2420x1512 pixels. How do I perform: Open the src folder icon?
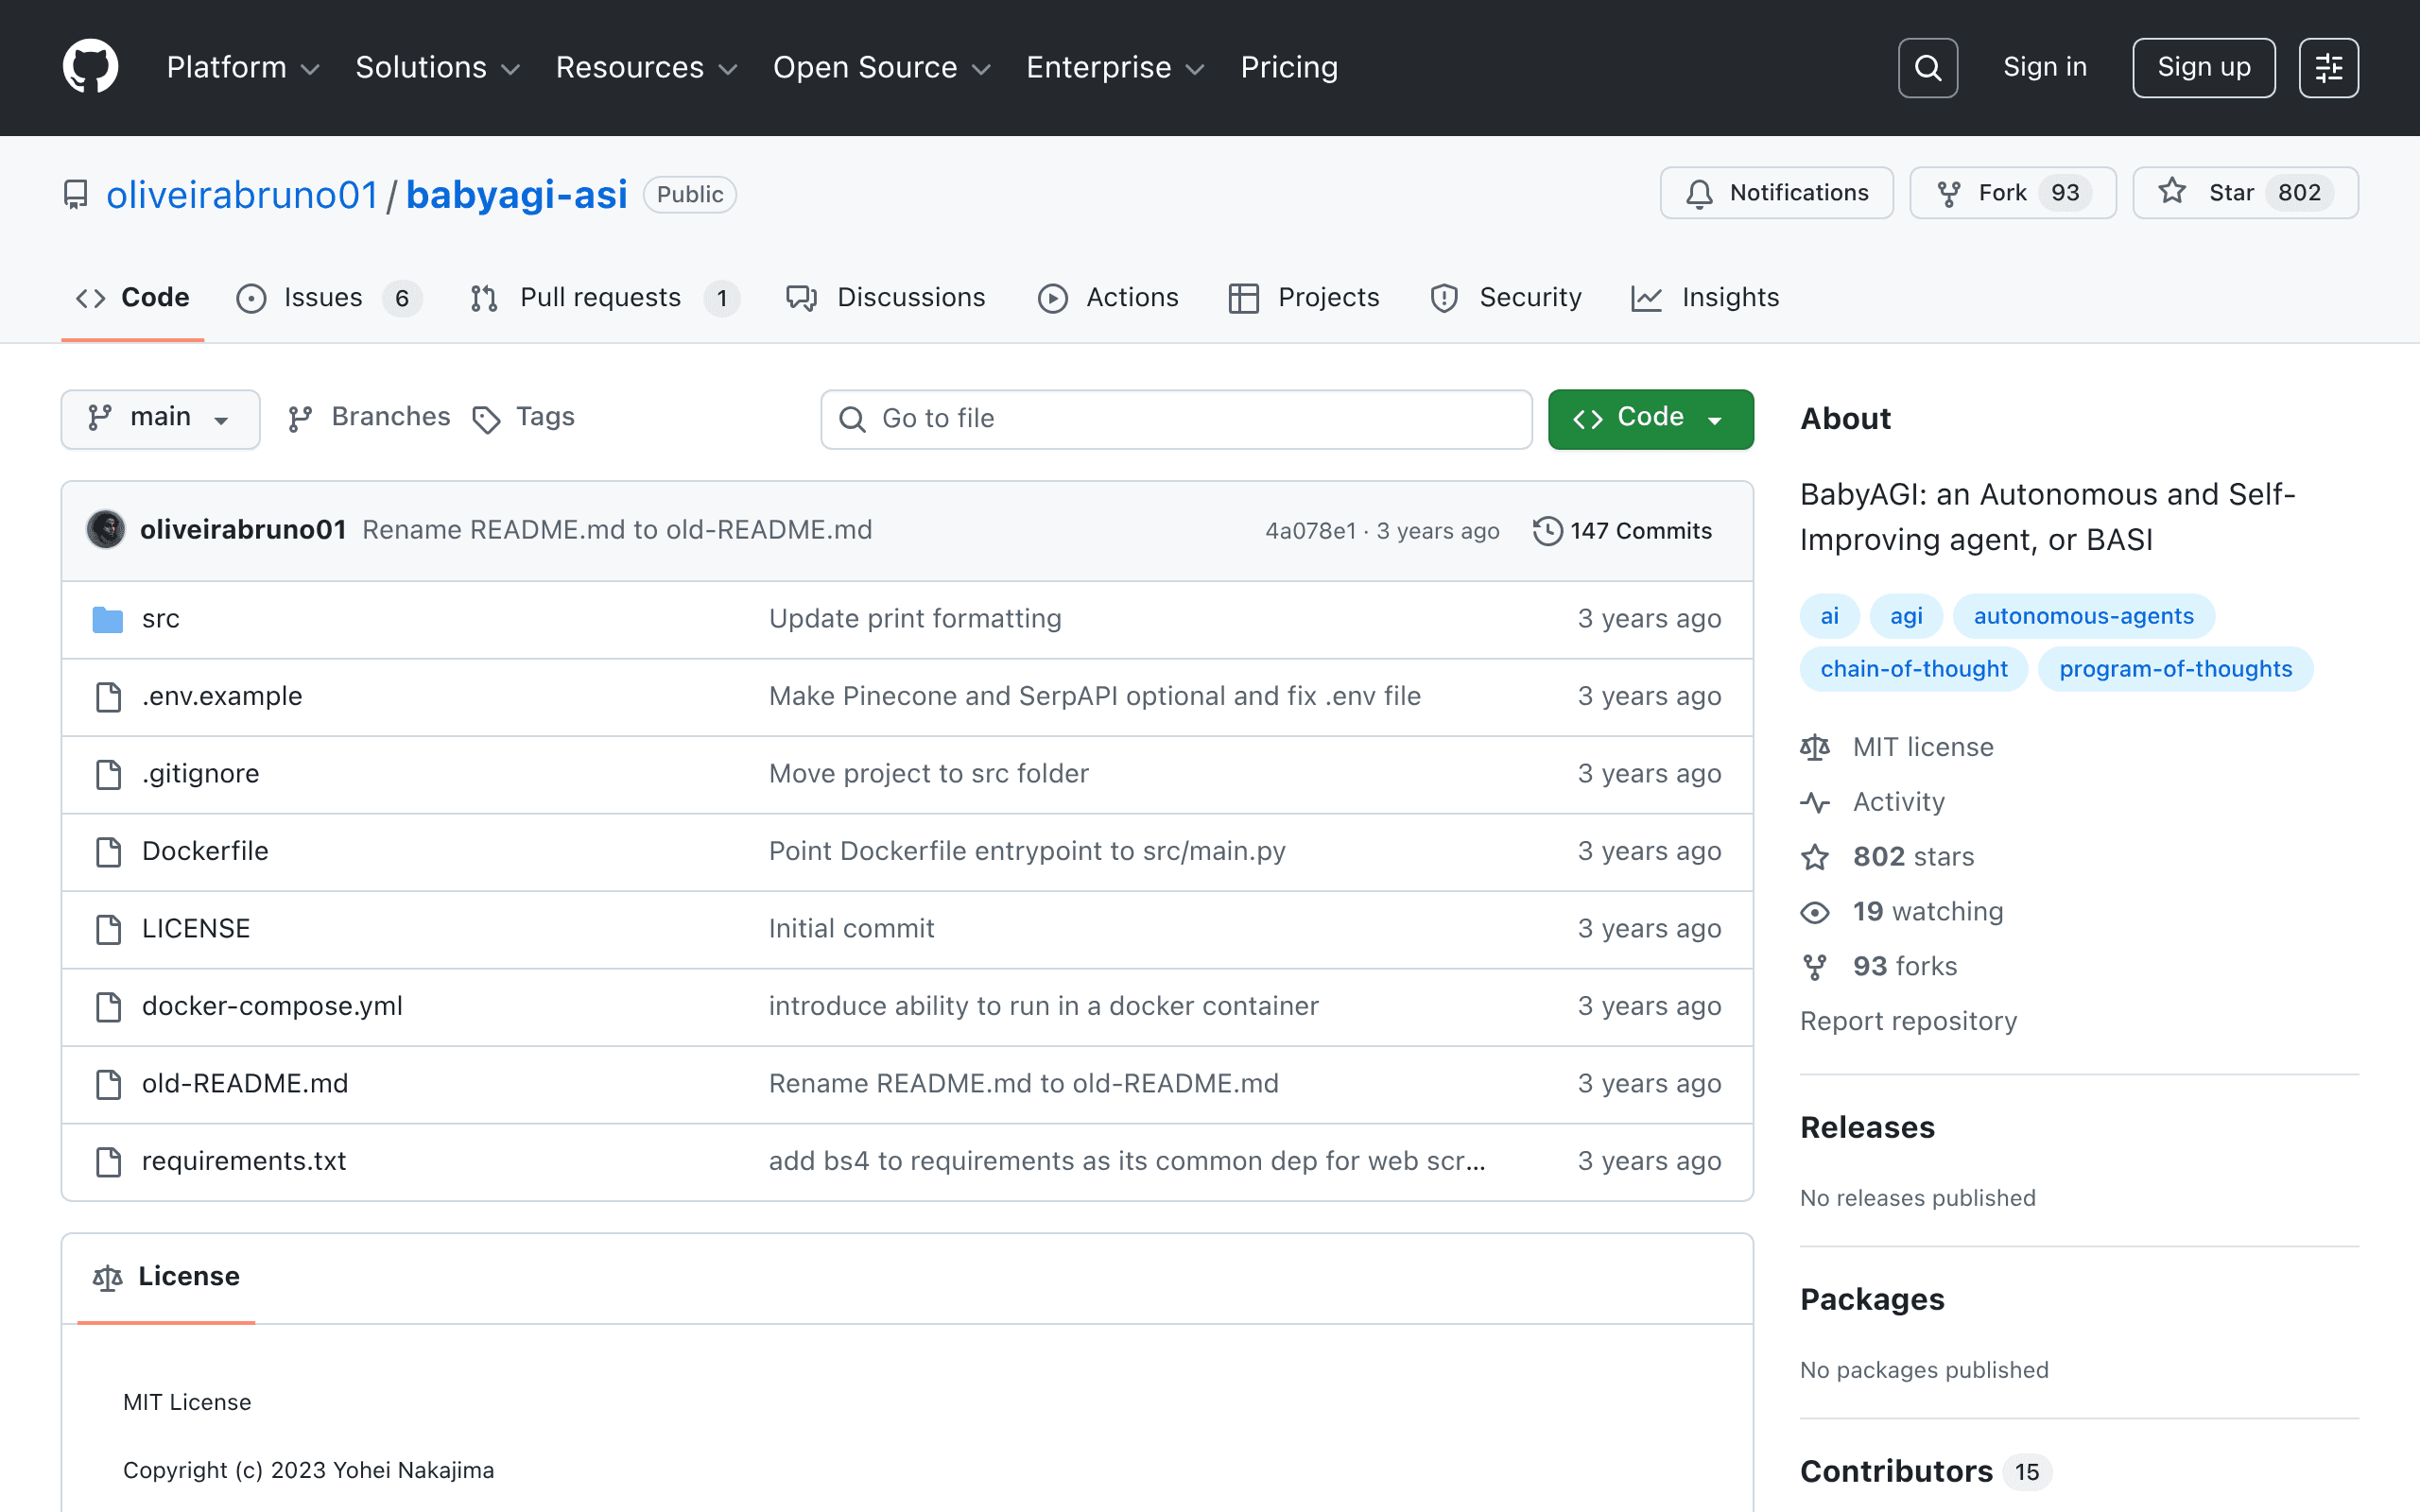[x=107, y=619]
